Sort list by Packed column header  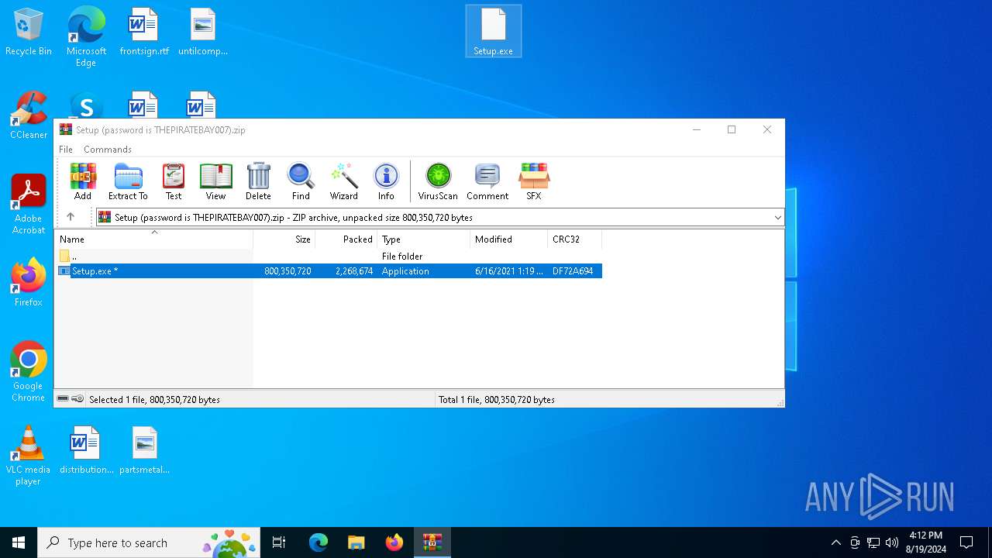[346, 239]
